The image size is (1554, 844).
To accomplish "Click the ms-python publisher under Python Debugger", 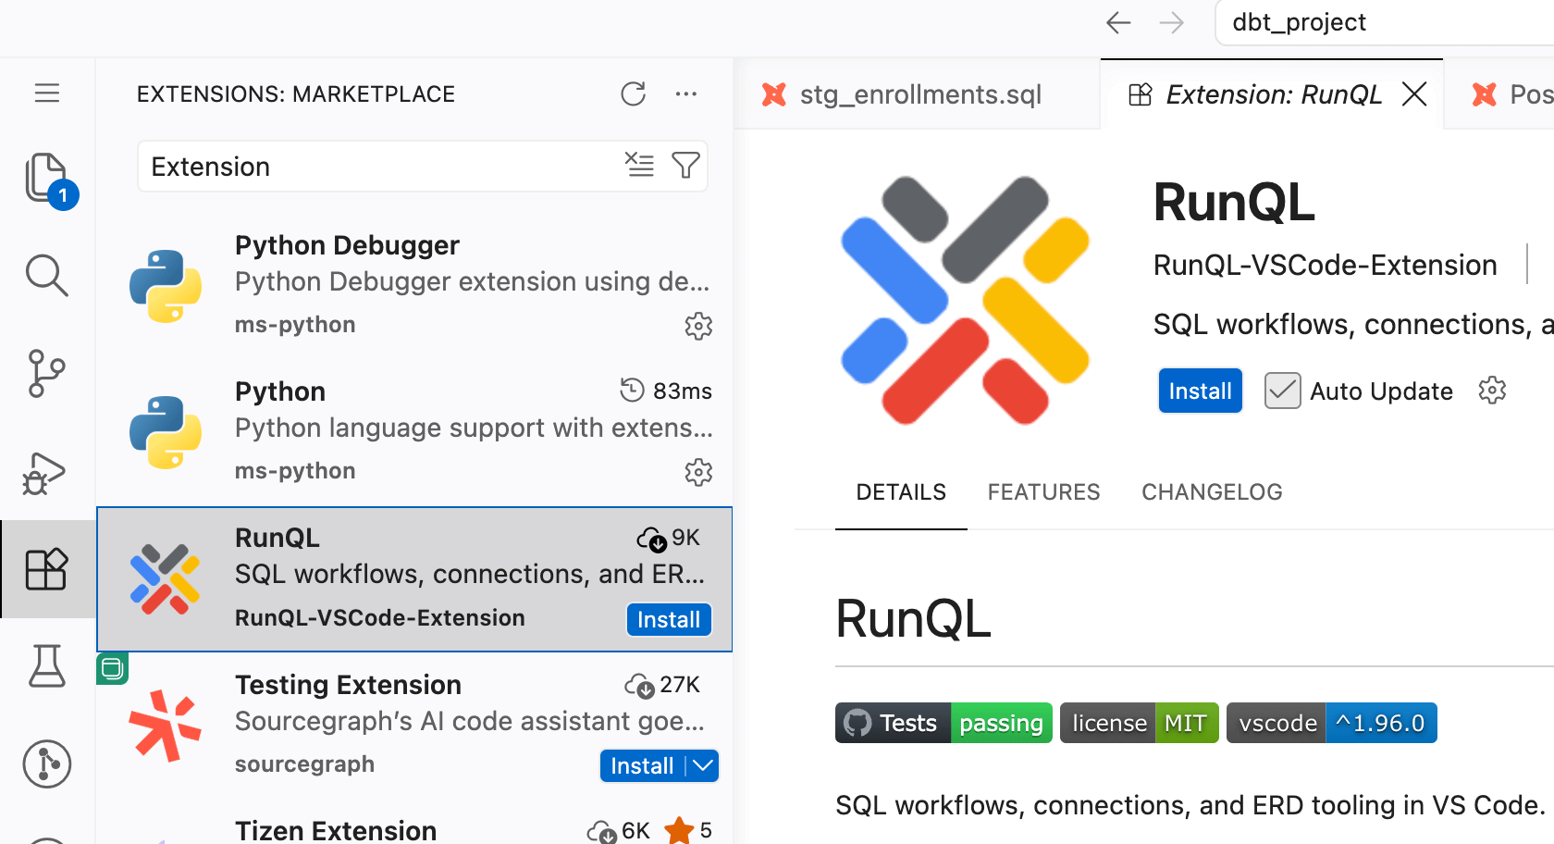I will click(x=295, y=325).
